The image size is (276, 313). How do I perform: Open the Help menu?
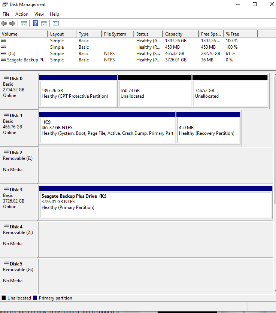pyautogui.click(x=54, y=14)
